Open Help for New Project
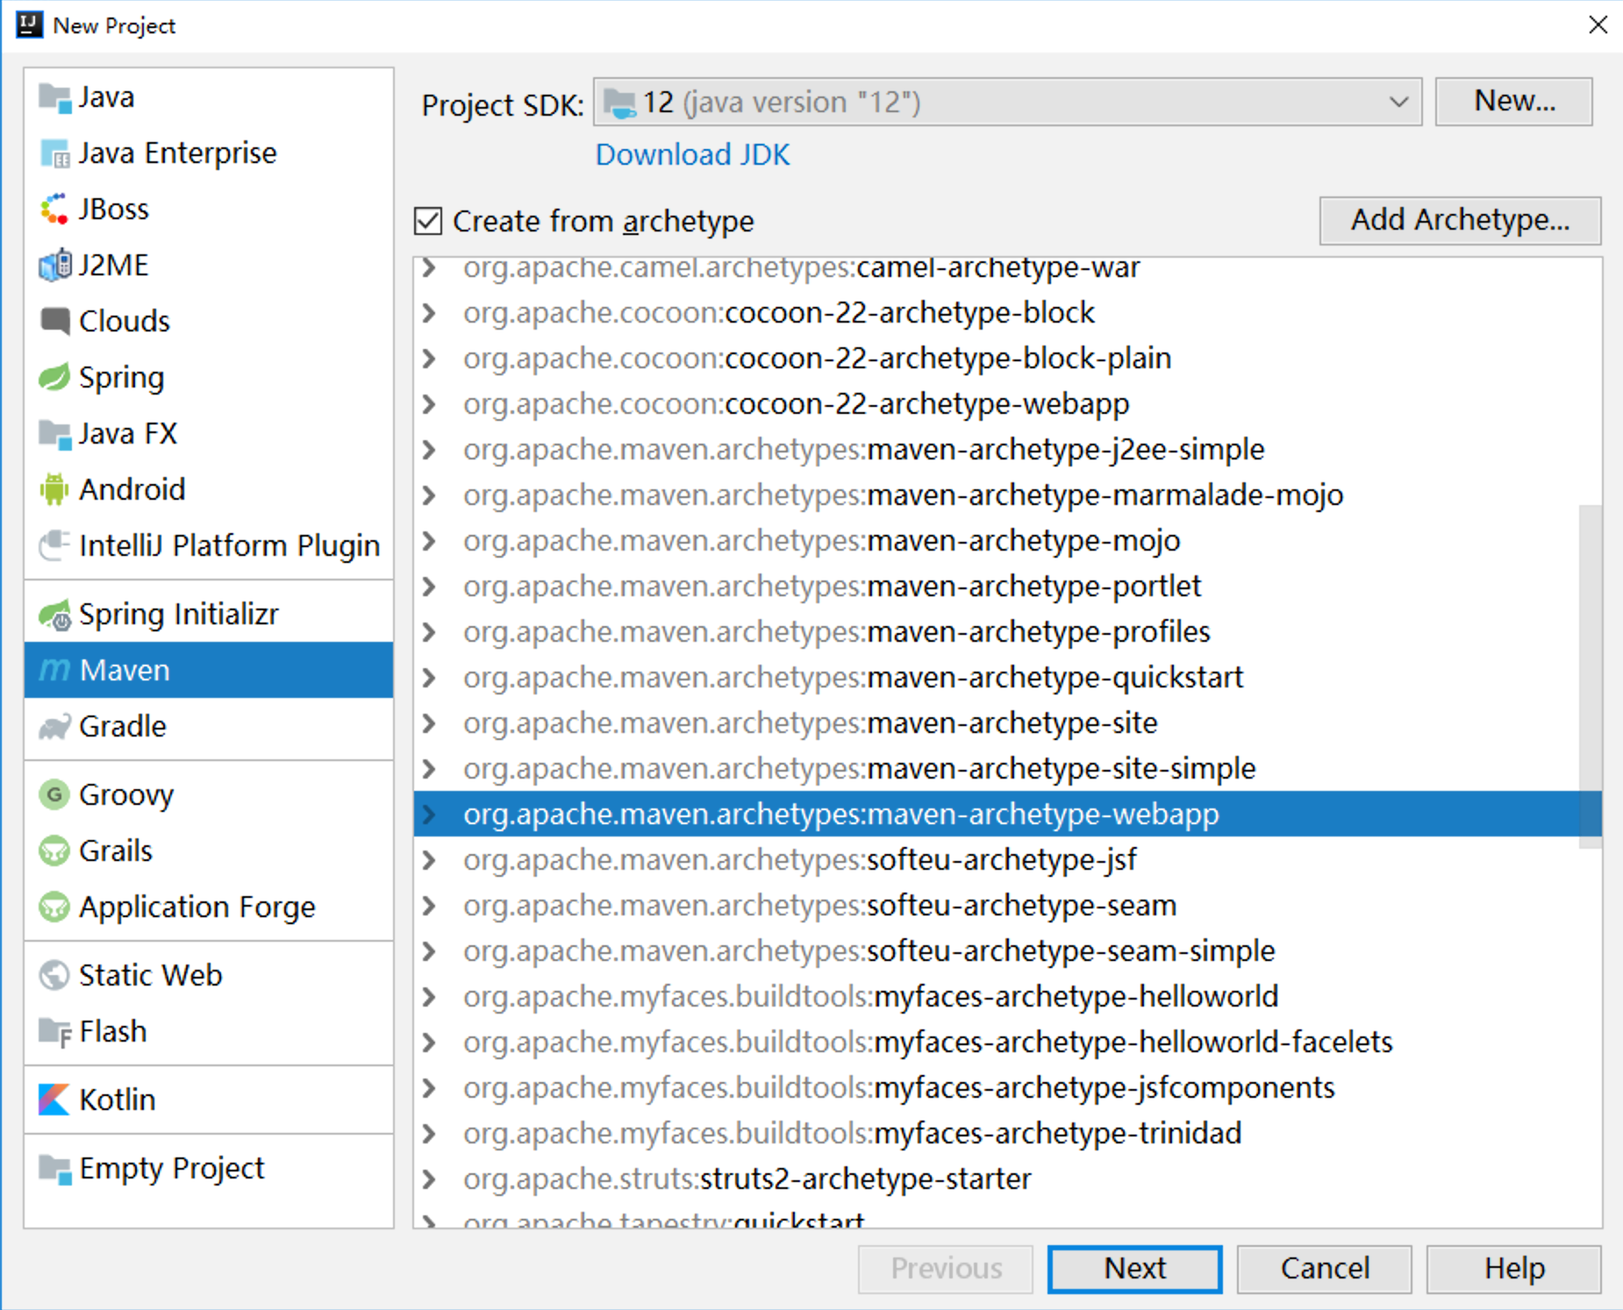Image resolution: width=1623 pixels, height=1310 pixels. pyautogui.click(x=1514, y=1269)
